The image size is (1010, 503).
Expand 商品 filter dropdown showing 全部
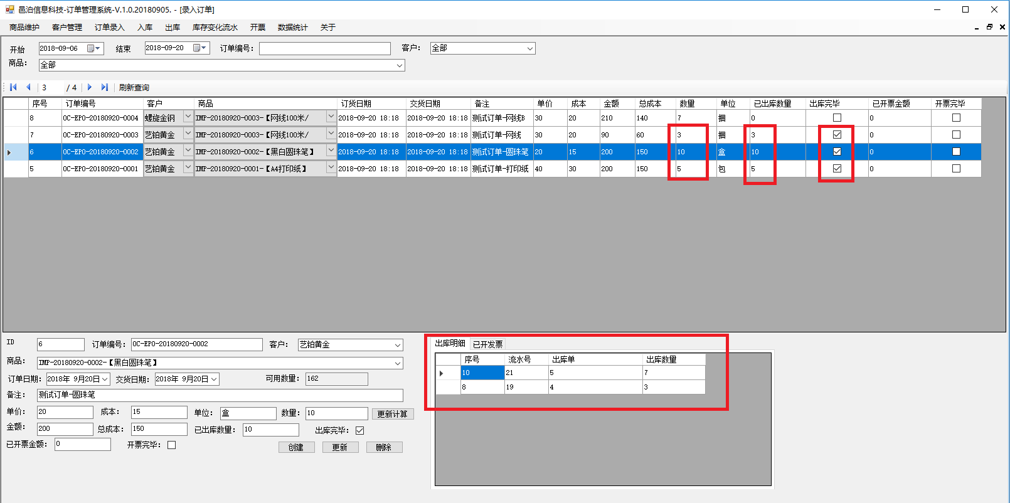pos(399,65)
